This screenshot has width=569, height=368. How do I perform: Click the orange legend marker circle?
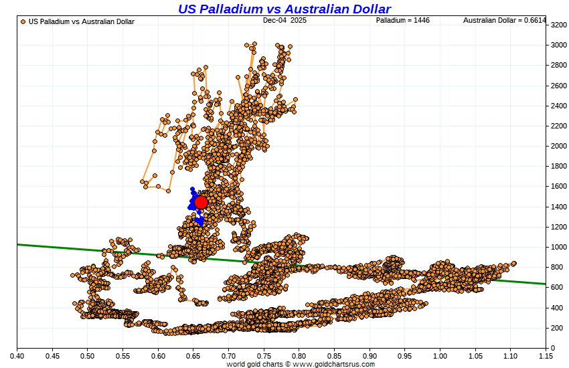(x=23, y=21)
